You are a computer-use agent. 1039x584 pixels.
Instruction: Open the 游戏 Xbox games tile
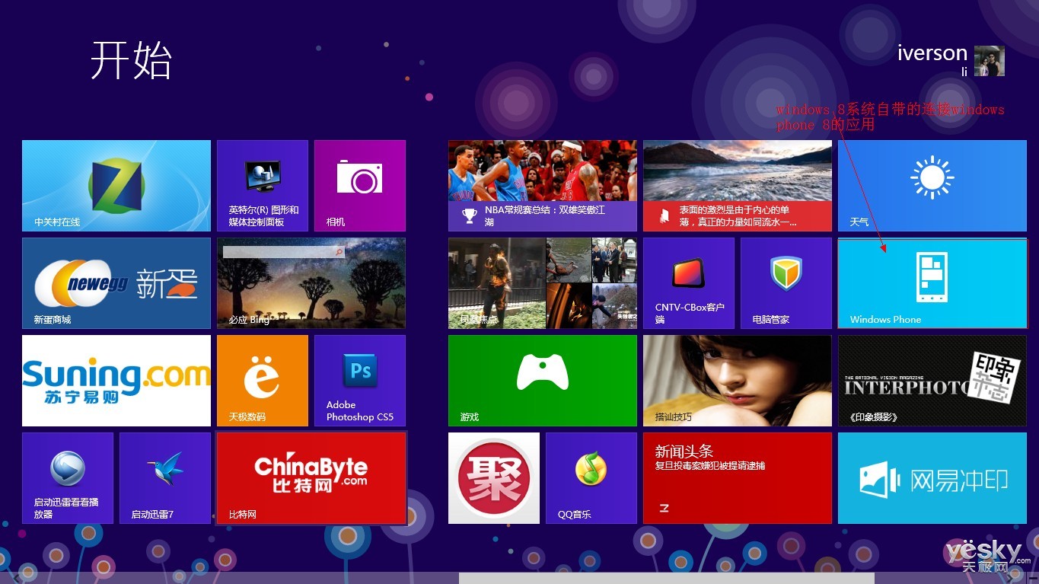(543, 381)
